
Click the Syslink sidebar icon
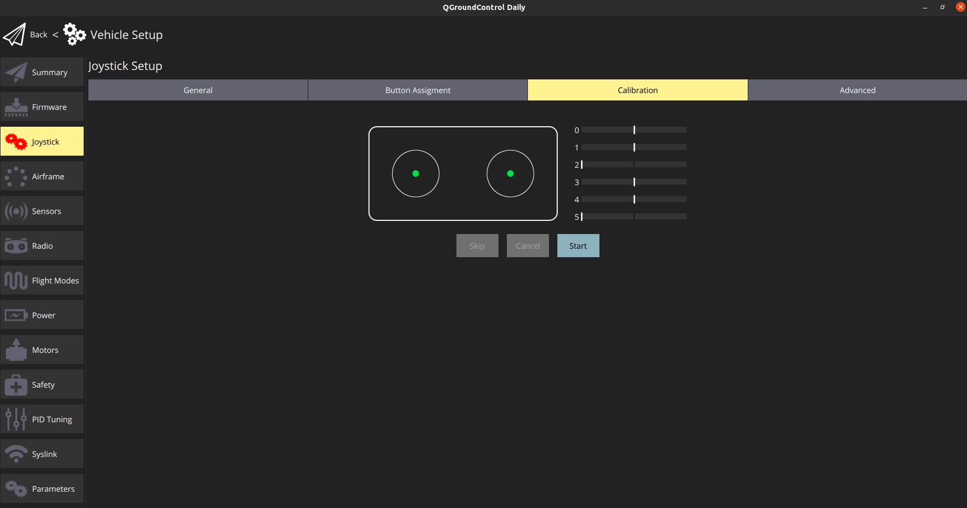(x=15, y=453)
